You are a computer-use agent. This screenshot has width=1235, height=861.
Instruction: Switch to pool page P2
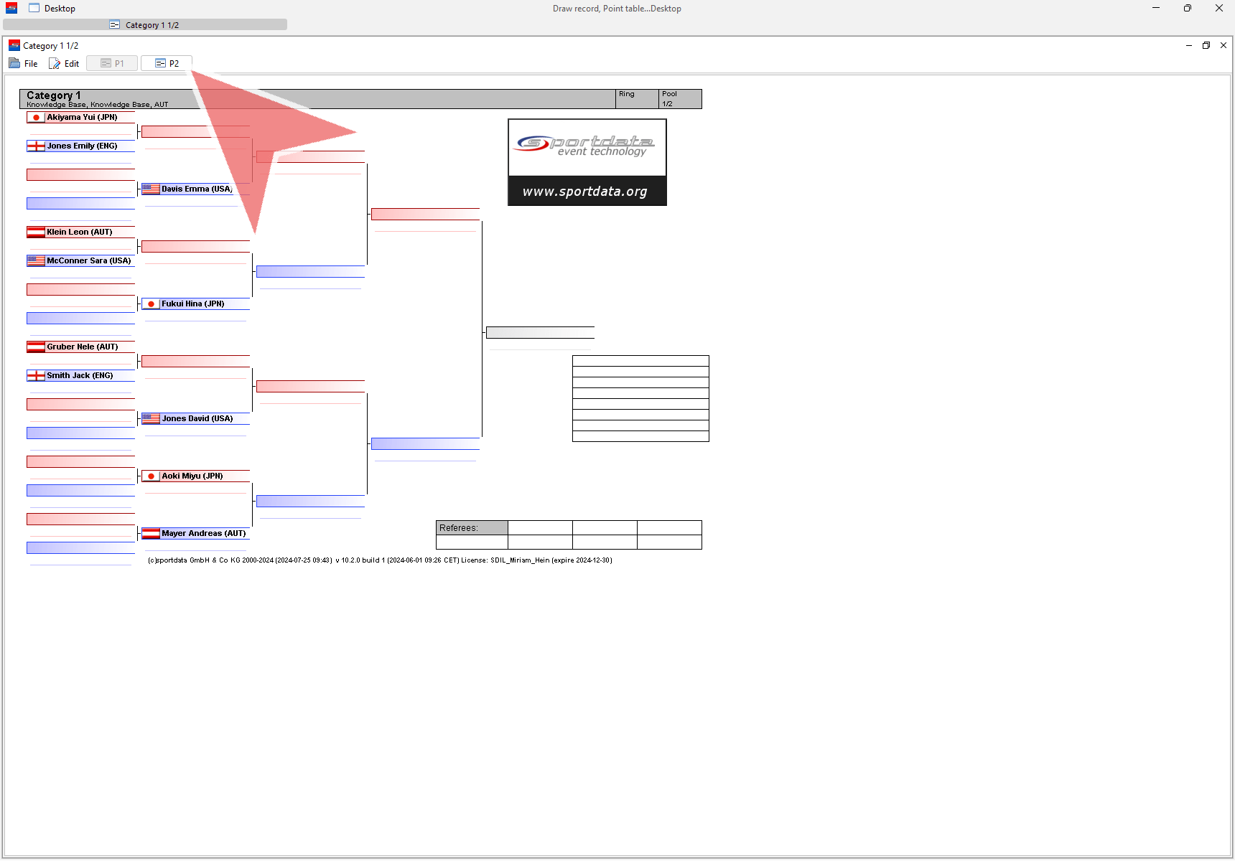pos(167,64)
